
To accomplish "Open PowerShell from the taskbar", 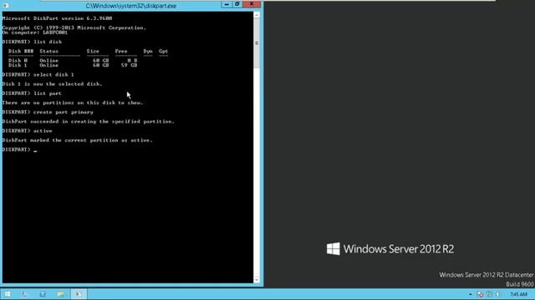I will [x=43, y=294].
